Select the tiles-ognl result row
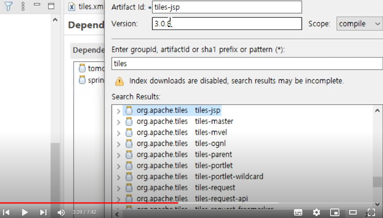The height and width of the screenshot is (218, 383). [x=175, y=143]
